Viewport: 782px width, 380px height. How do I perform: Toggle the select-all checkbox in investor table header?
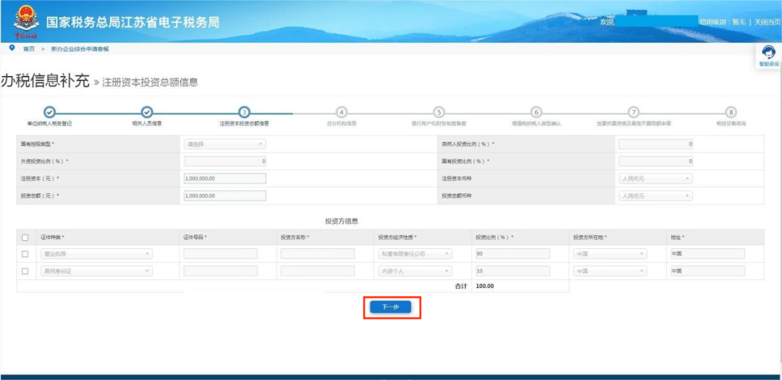pyautogui.click(x=25, y=237)
